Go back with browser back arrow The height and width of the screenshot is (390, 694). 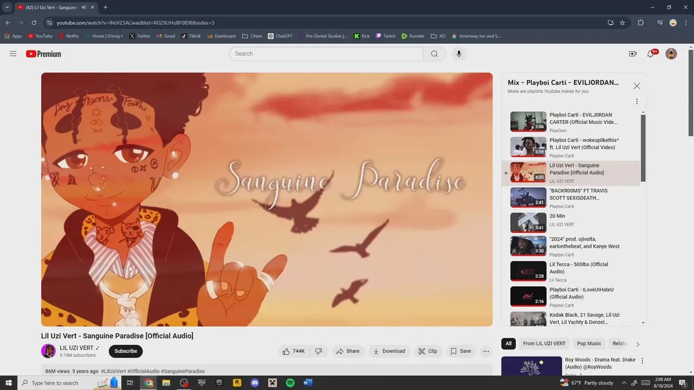[x=8, y=23]
